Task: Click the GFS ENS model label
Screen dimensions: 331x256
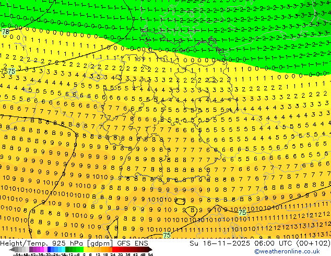Action: (133, 243)
